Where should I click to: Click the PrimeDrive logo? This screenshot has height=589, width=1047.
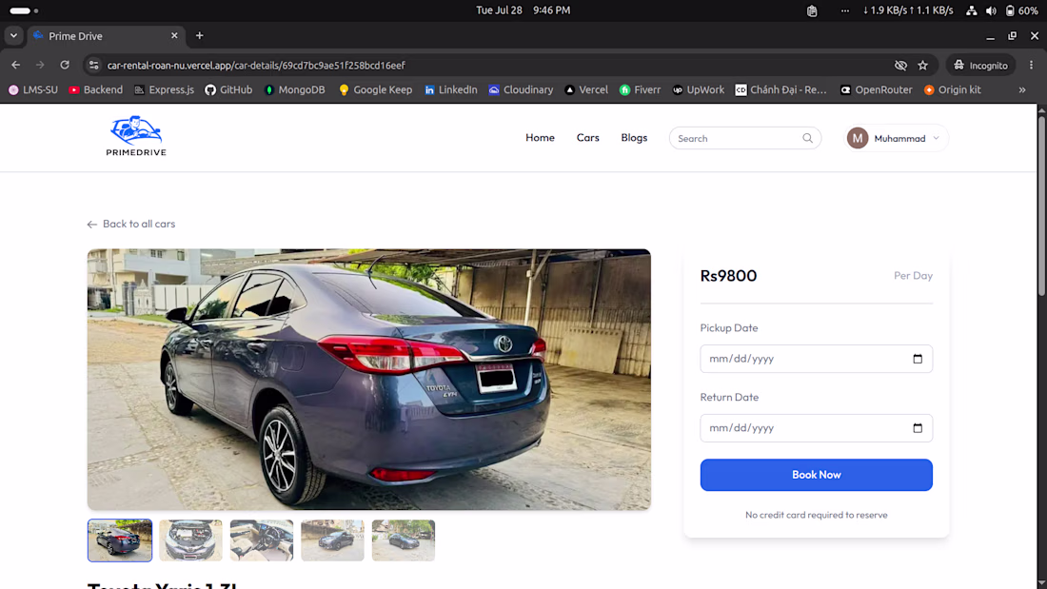click(x=135, y=136)
